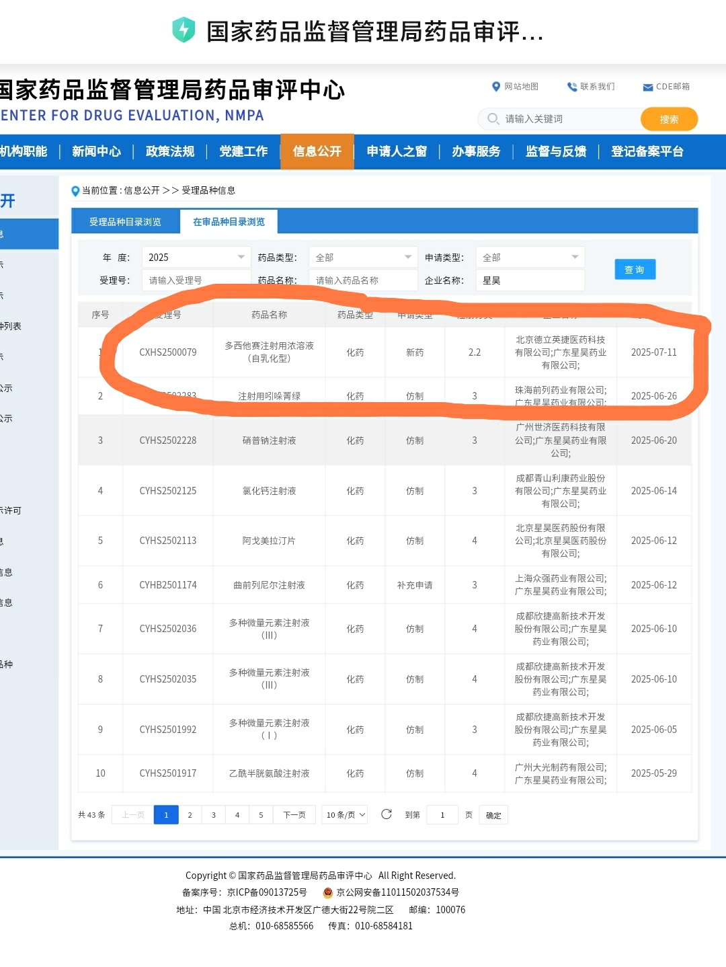Viewport: 726px width, 967px height.
Task: Click the current location pin icon
Action: [75, 191]
